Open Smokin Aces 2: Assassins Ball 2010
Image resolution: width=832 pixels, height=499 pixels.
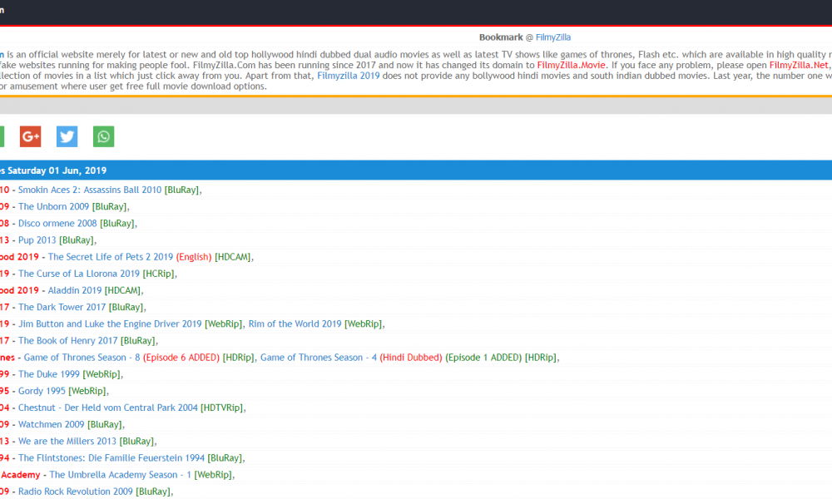[90, 190]
